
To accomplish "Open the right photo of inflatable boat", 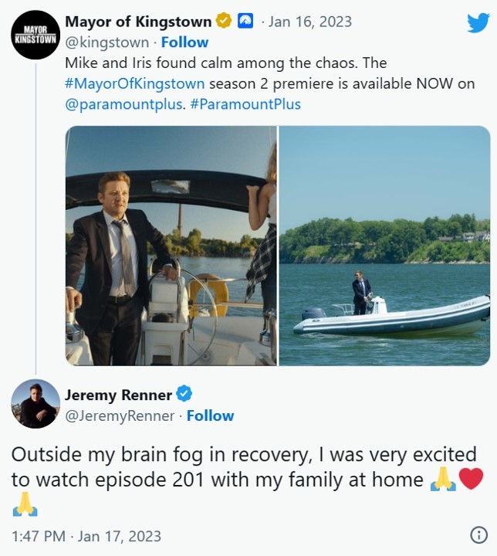I will [x=384, y=246].
